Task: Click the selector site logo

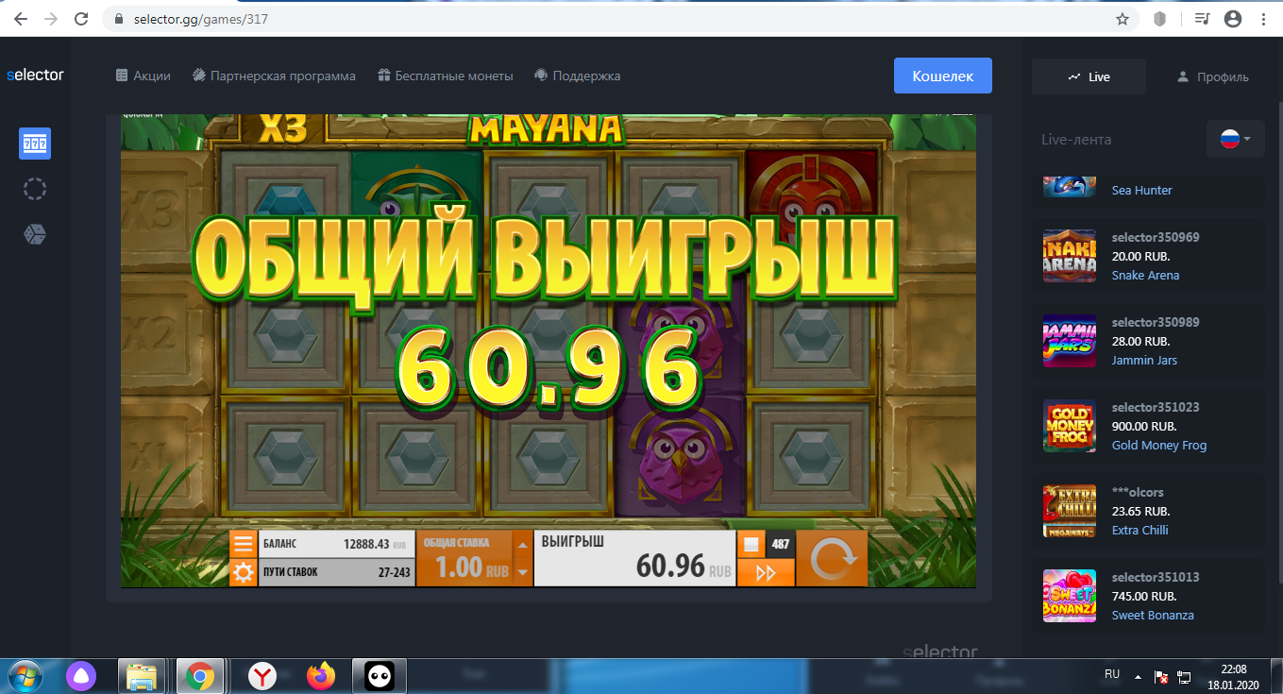Action: coord(35,75)
